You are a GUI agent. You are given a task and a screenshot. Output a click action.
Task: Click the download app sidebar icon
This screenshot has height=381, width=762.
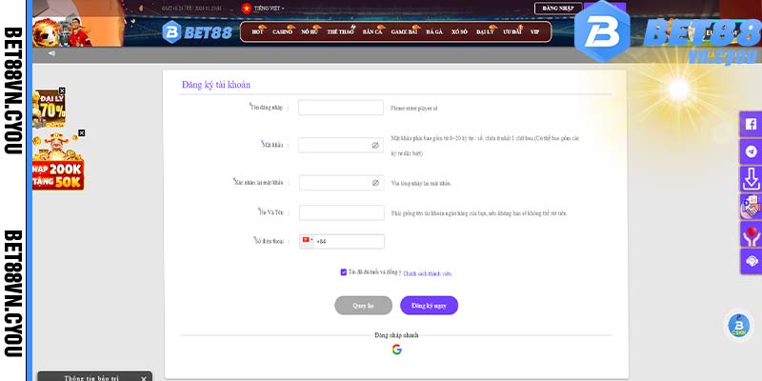[x=751, y=178]
